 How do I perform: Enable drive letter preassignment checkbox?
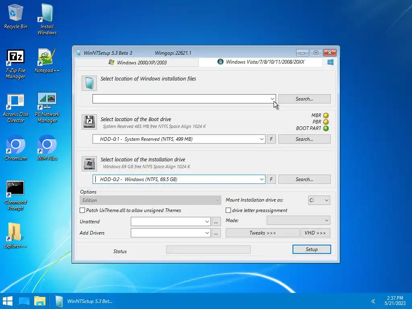click(x=229, y=210)
